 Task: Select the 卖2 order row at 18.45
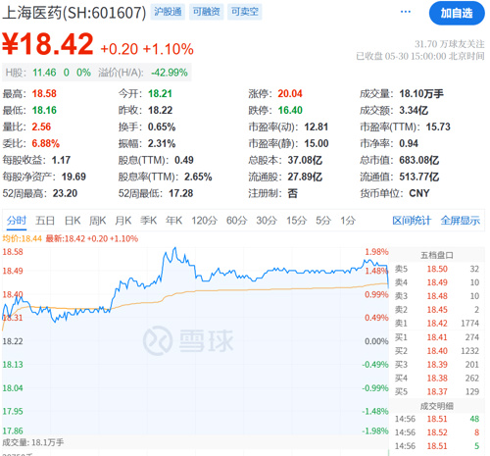[437, 310]
